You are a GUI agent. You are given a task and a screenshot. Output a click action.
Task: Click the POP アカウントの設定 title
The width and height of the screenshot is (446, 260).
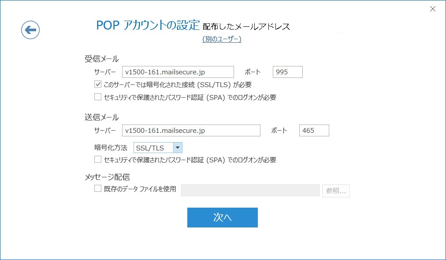tap(148, 25)
